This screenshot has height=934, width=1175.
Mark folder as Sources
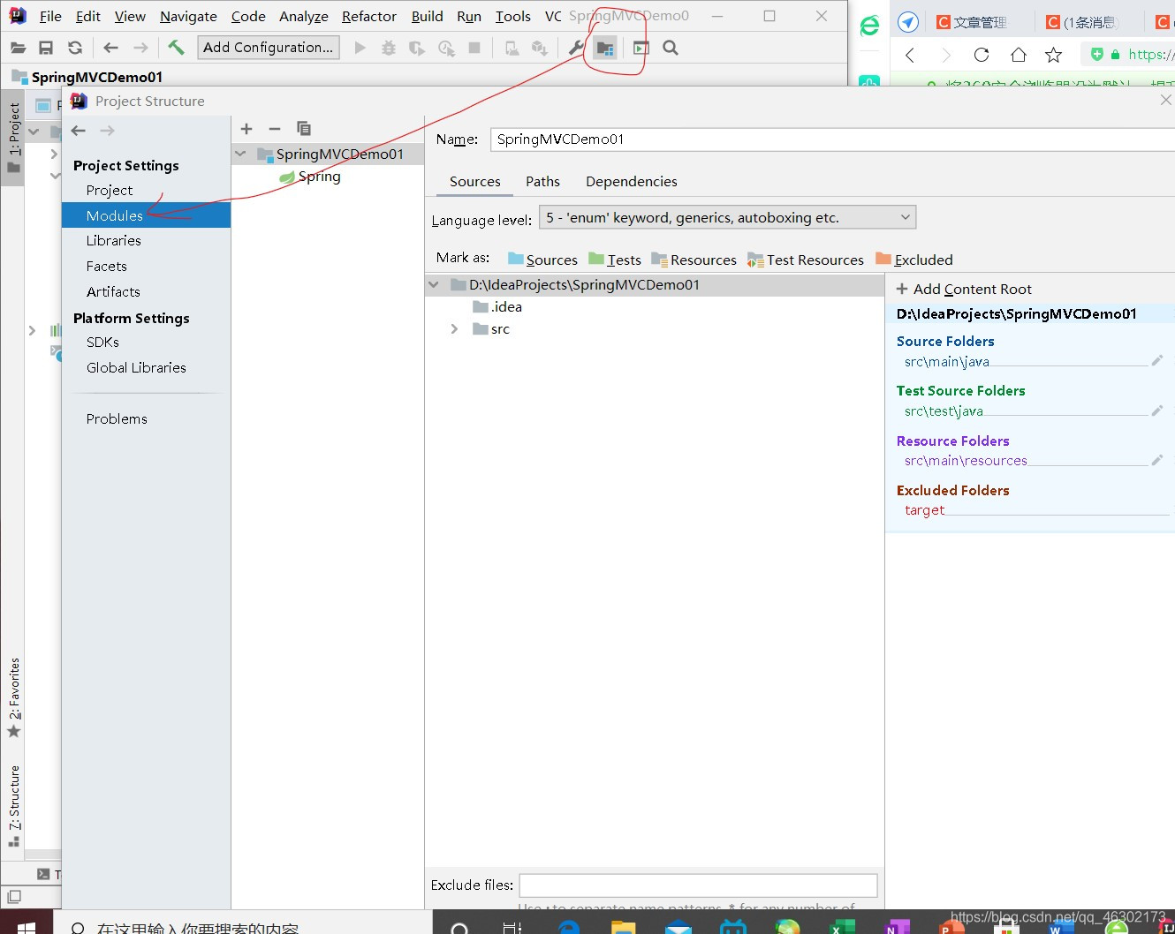542,260
